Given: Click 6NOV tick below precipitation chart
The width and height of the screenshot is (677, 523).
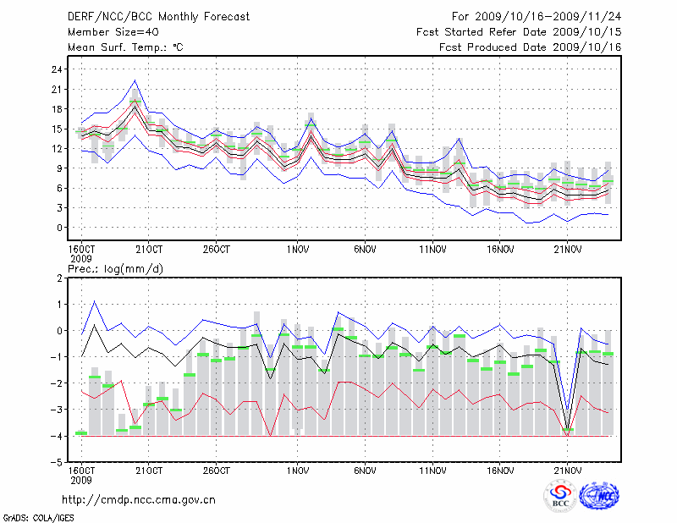Looking at the screenshot, I should (x=365, y=470).
